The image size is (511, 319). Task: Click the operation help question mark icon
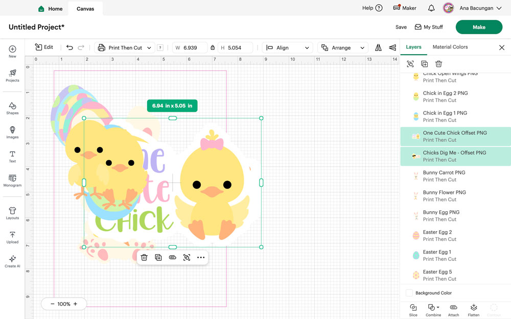coord(160,47)
